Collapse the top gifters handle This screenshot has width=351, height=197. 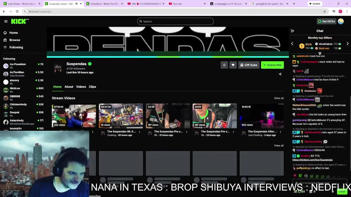coord(320,53)
